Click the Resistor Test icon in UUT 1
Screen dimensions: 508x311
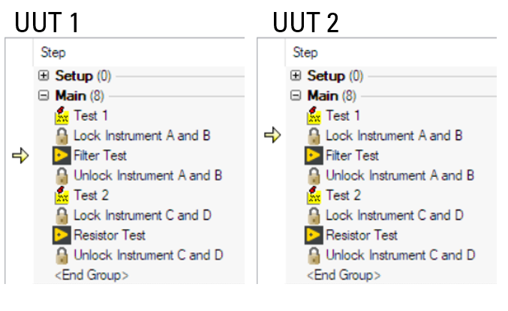coord(62,235)
